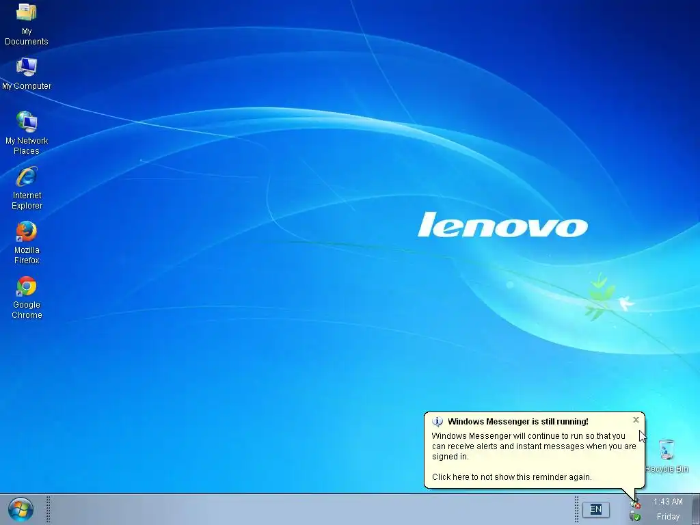The height and width of the screenshot is (525, 700).
Task: Open the My Documents desktop icon
Action: (x=27, y=23)
